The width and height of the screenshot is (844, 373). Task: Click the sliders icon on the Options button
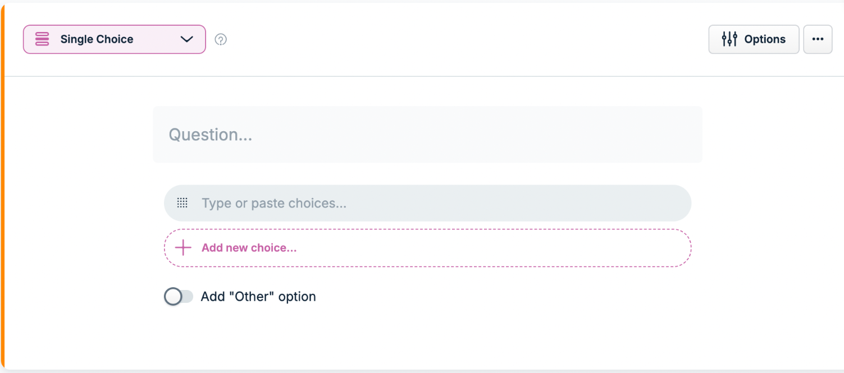pyautogui.click(x=729, y=39)
